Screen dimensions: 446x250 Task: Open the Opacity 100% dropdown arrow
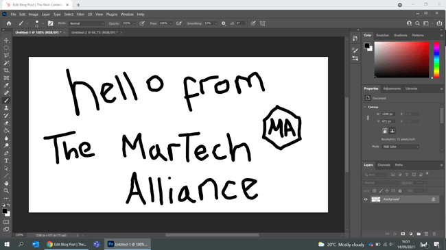click(134, 23)
